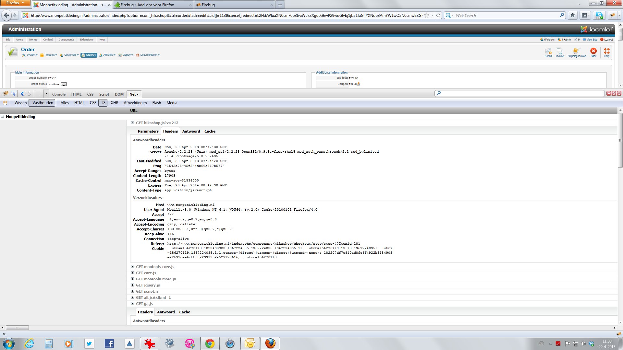
Task: Click the Firebug back navigation arrow
Action: click(22, 94)
